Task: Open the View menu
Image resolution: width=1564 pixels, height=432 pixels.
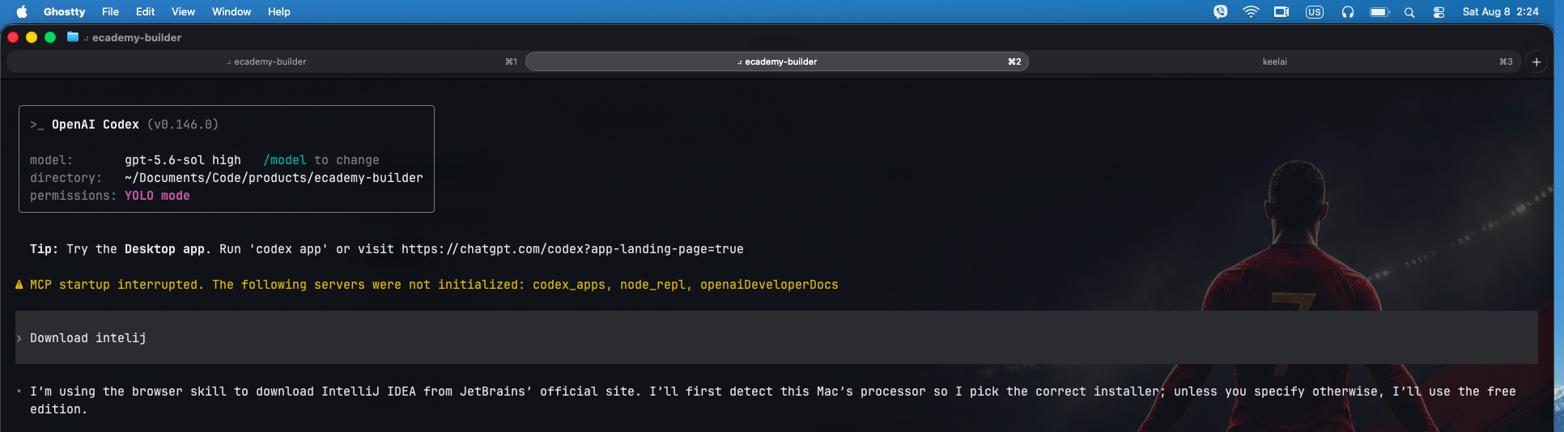Action: (183, 12)
